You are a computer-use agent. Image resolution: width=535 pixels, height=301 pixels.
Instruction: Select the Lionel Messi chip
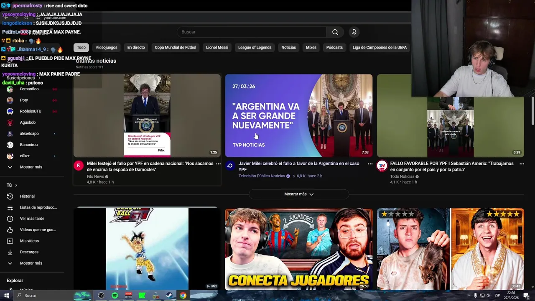pos(217,47)
